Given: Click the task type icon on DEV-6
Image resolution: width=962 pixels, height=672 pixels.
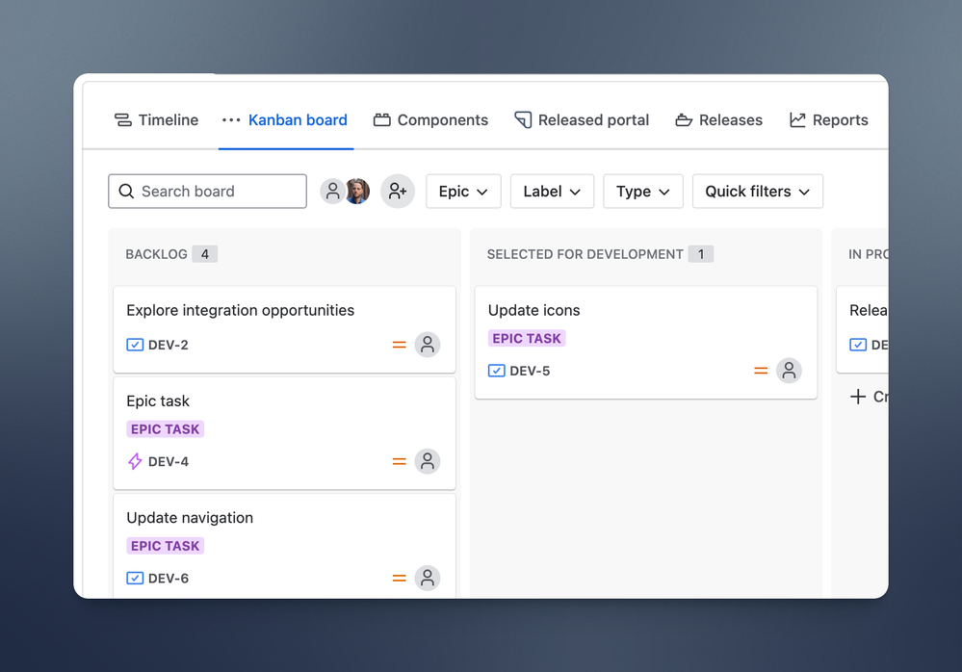Looking at the screenshot, I should [x=135, y=579].
